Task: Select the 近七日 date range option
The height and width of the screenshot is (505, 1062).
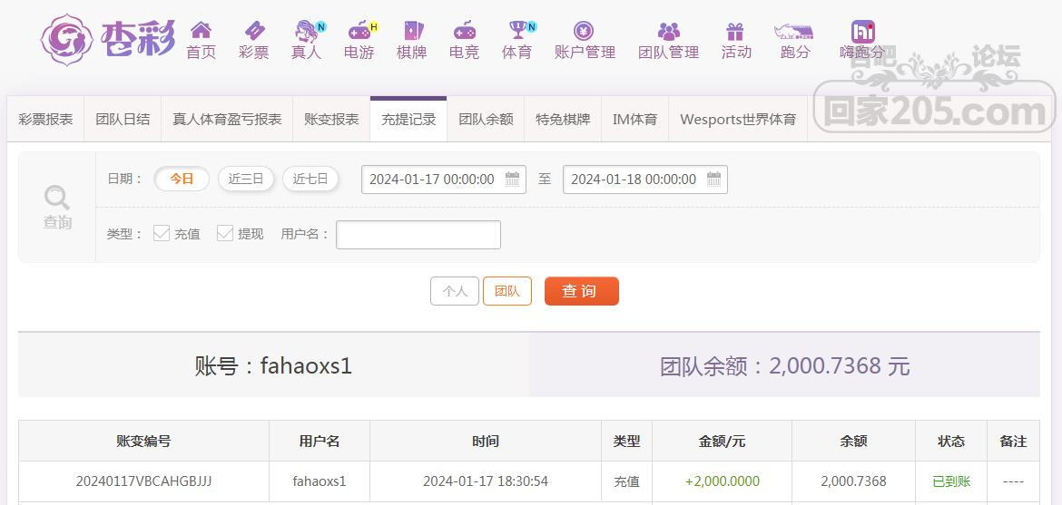Action: [310, 180]
